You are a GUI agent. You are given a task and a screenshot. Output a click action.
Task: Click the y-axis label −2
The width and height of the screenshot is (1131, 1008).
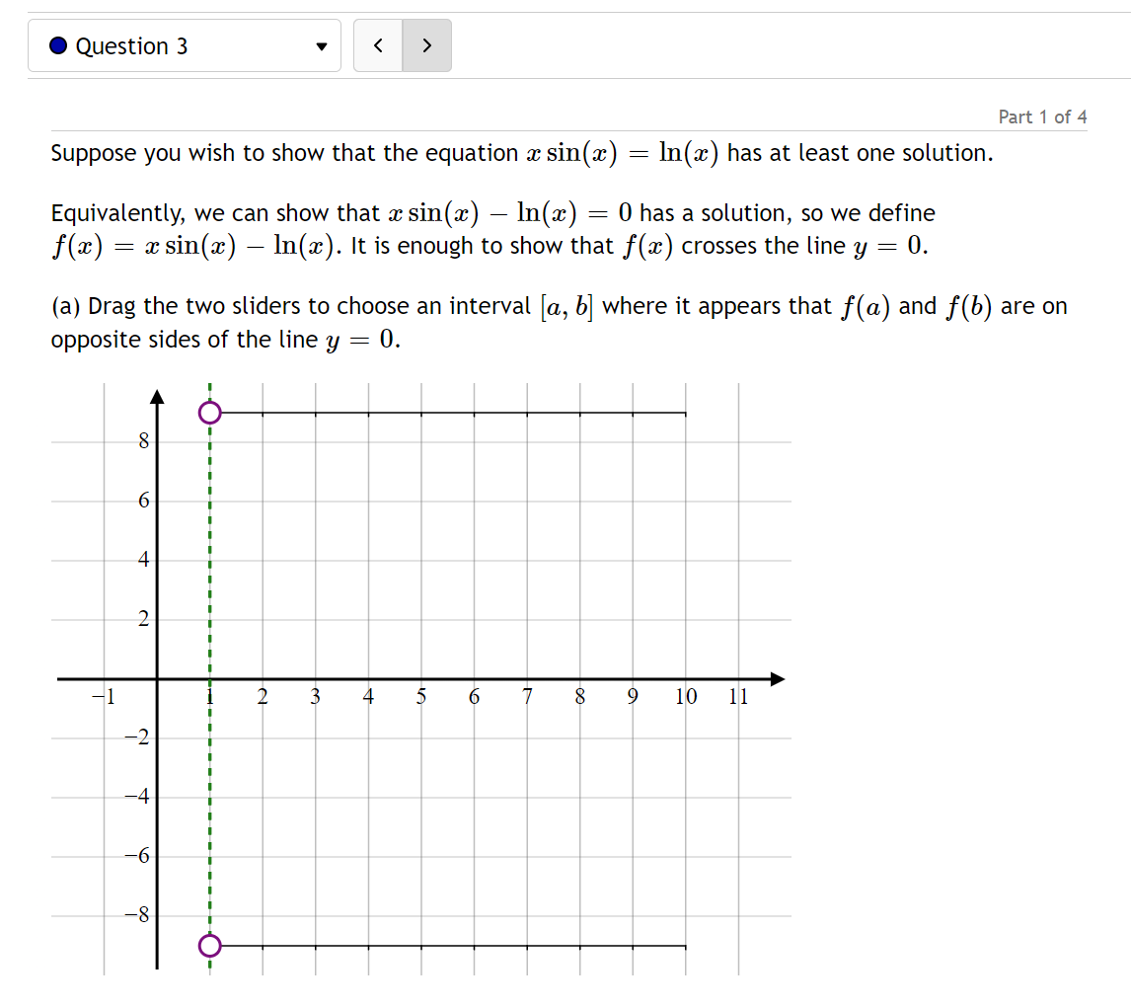click(137, 737)
